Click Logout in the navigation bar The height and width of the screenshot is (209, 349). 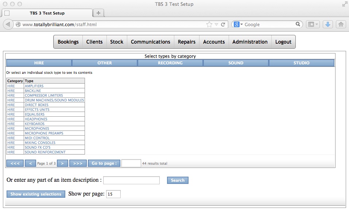tap(283, 42)
